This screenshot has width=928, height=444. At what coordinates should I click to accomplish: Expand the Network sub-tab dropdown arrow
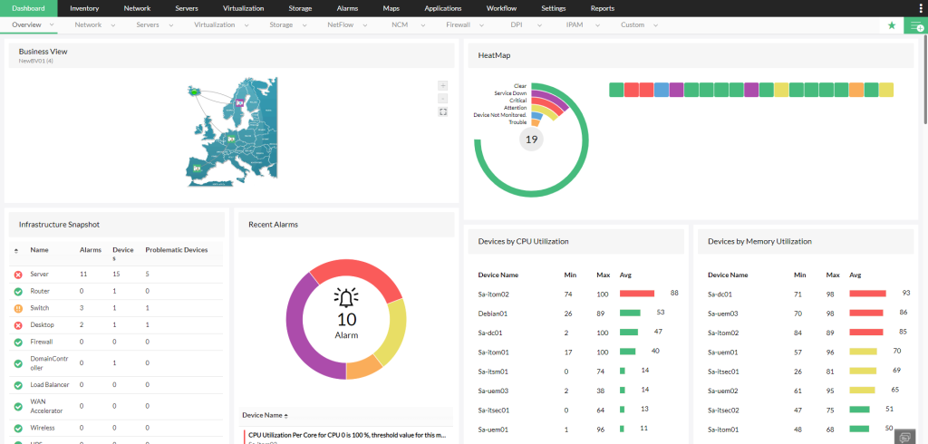coord(112,25)
